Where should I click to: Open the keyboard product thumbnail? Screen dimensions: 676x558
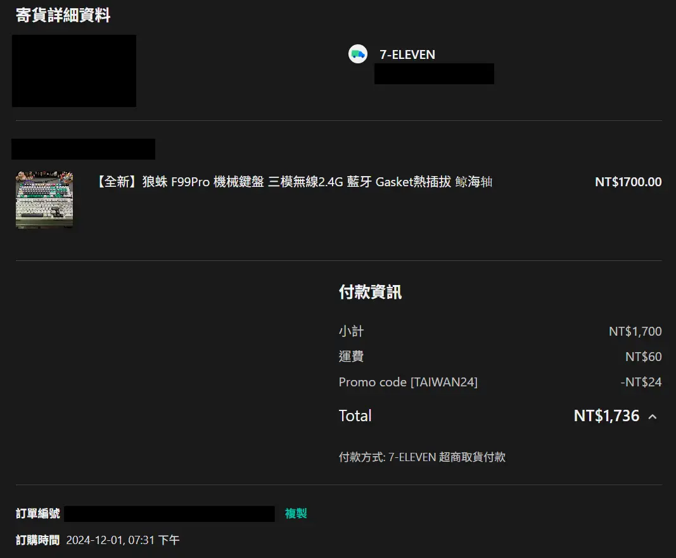44,200
